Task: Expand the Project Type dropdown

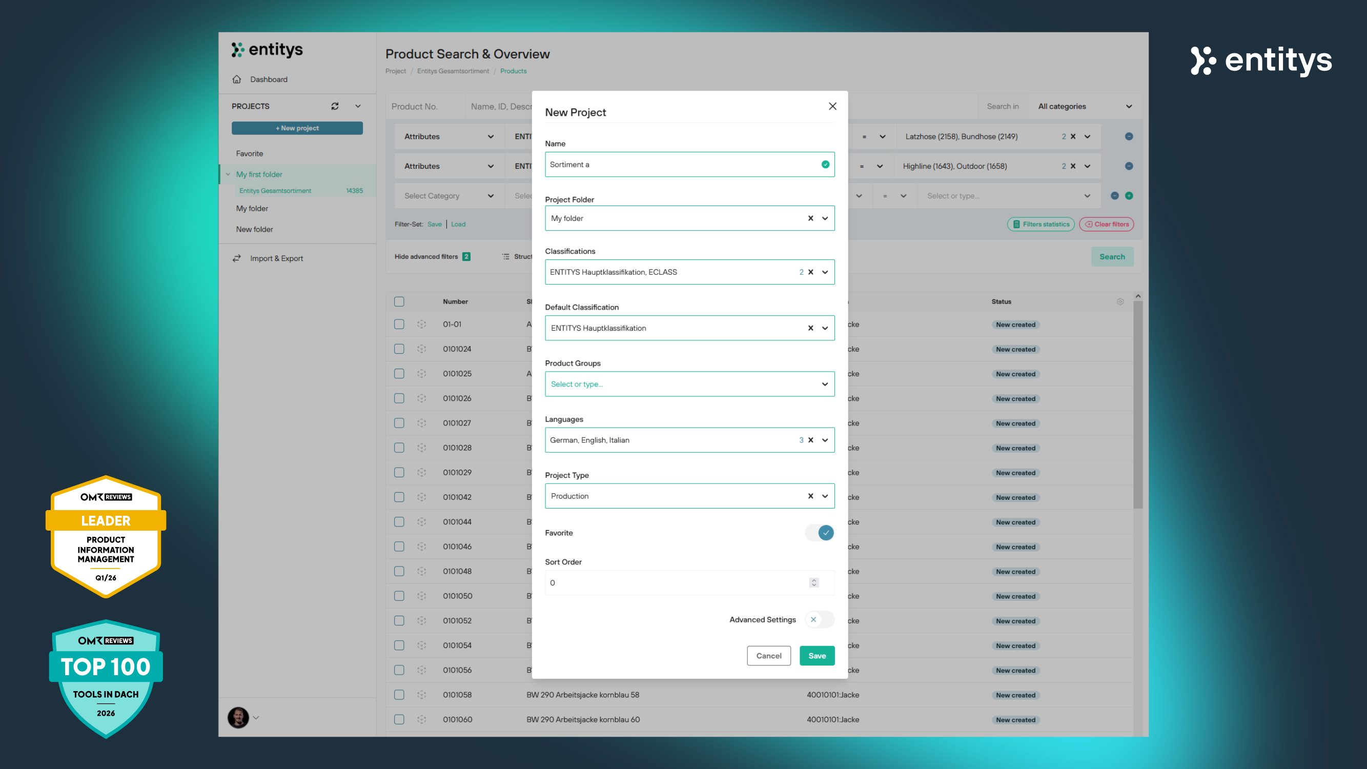Action: point(825,496)
